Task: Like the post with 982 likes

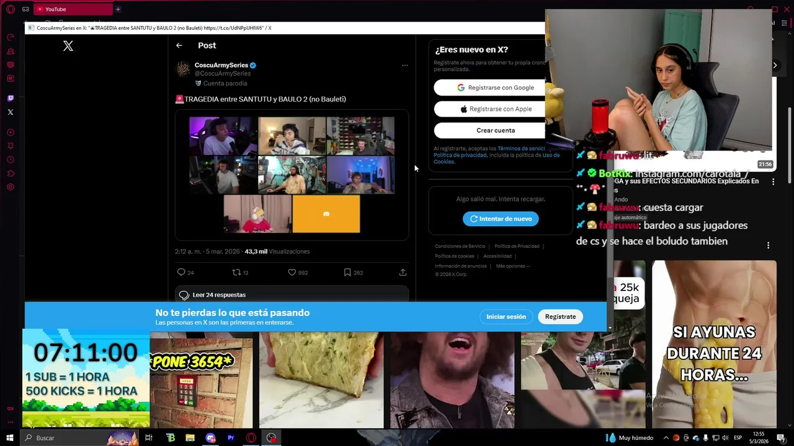Action: pyautogui.click(x=292, y=272)
